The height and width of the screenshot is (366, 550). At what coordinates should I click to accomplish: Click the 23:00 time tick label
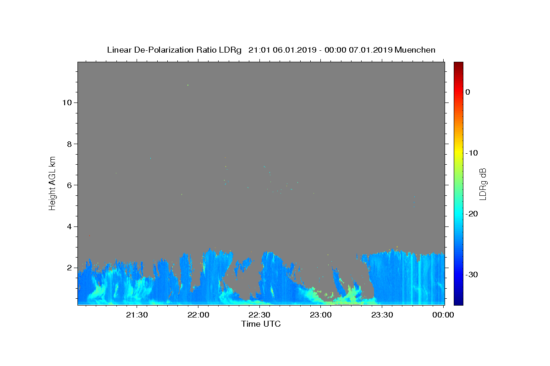coord(321,315)
